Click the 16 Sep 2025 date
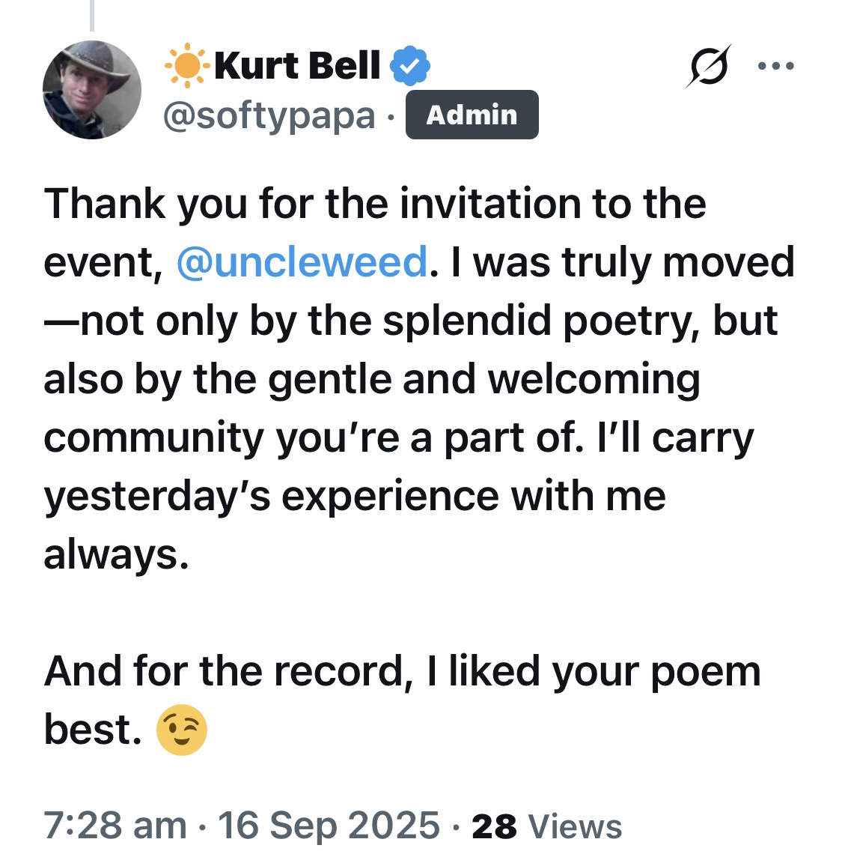 pos(328,826)
